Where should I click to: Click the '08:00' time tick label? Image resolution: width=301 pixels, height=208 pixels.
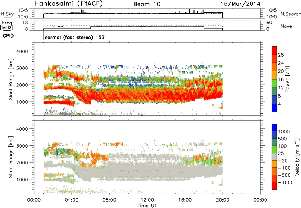point(109,200)
